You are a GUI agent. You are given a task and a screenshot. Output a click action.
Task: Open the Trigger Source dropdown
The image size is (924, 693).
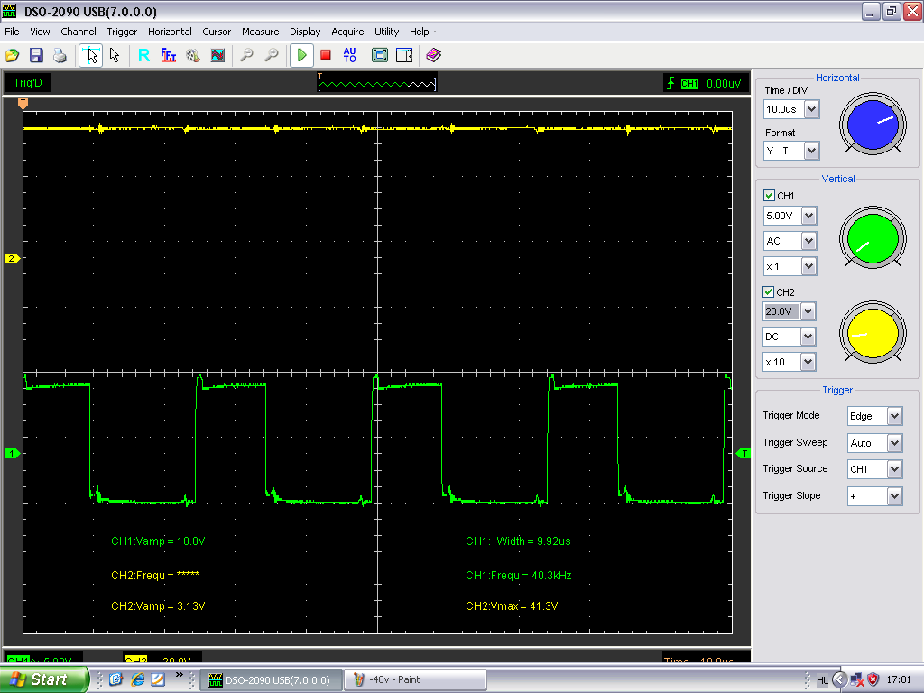894,469
